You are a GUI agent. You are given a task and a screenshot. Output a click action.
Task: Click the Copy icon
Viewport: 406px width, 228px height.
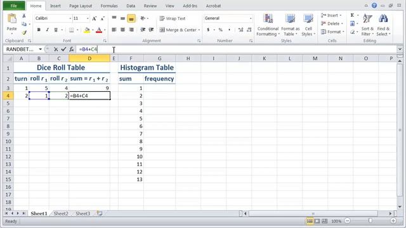[x=24, y=24]
